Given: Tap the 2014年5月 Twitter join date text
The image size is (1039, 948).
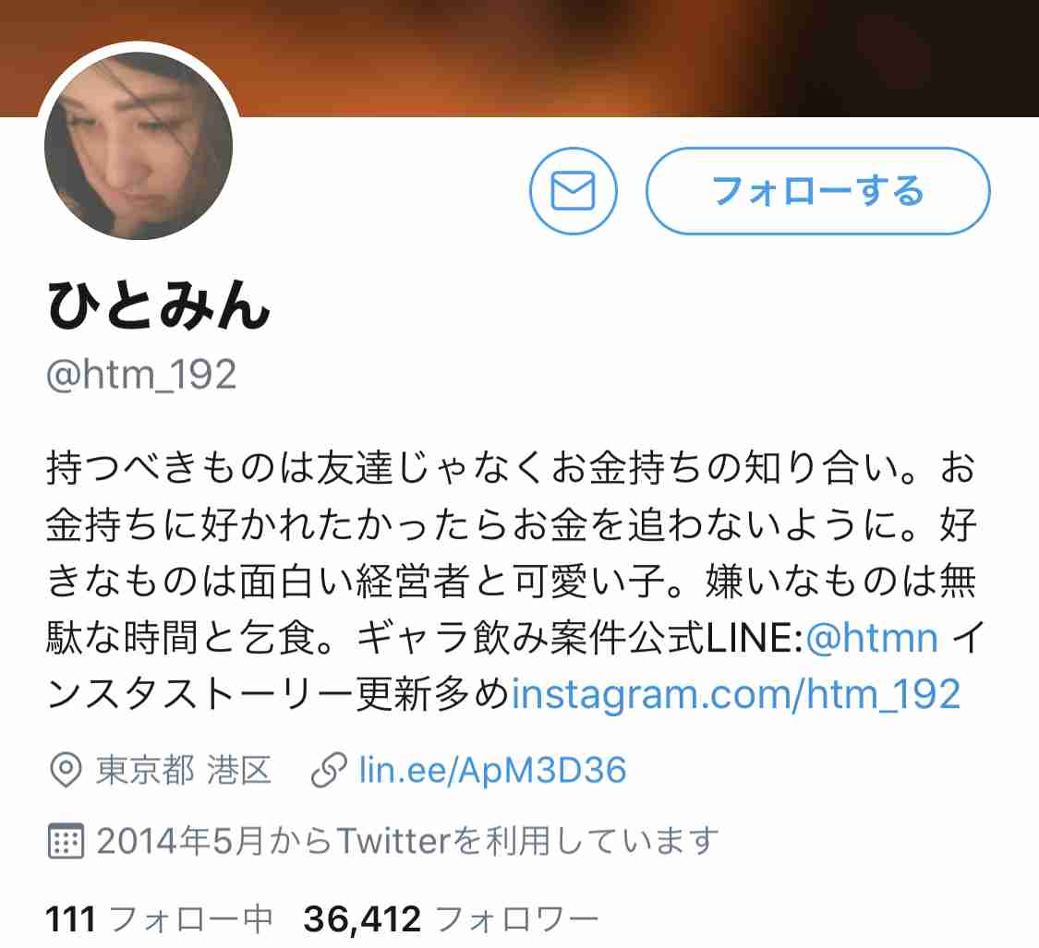Looking at the screenshot, I should (407, 841).
